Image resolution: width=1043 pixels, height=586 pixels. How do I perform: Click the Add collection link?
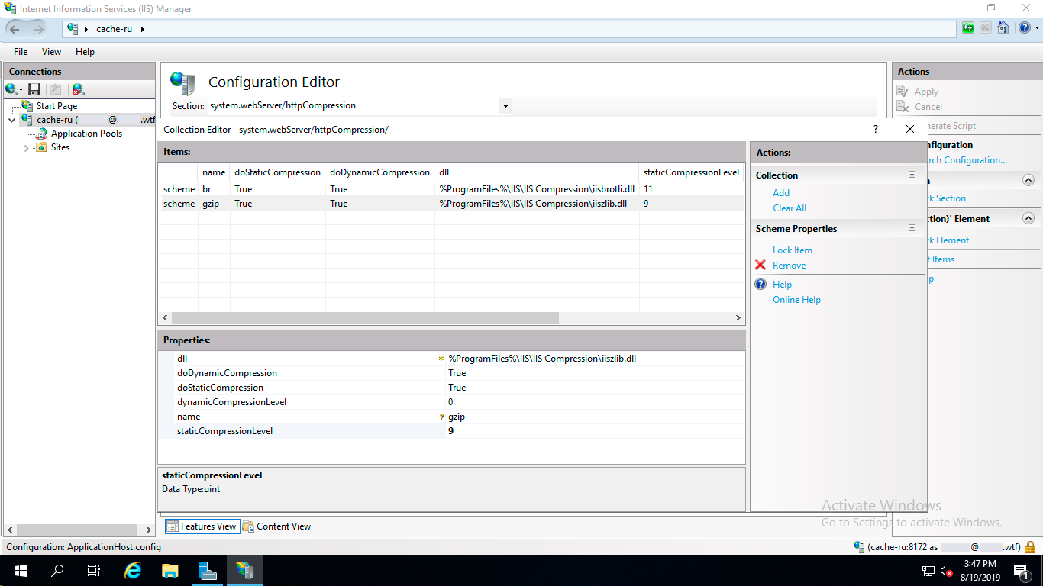point(781,193)
